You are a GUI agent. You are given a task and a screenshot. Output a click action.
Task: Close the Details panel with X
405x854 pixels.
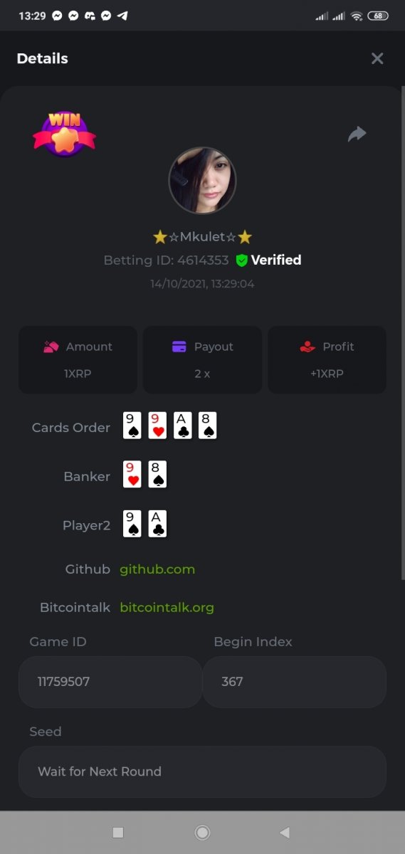pyautogui.click(x=377, y=58)
